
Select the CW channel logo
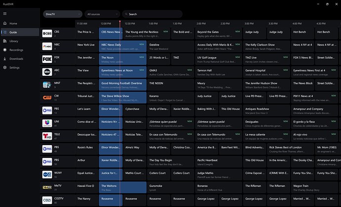coord(47,98)
